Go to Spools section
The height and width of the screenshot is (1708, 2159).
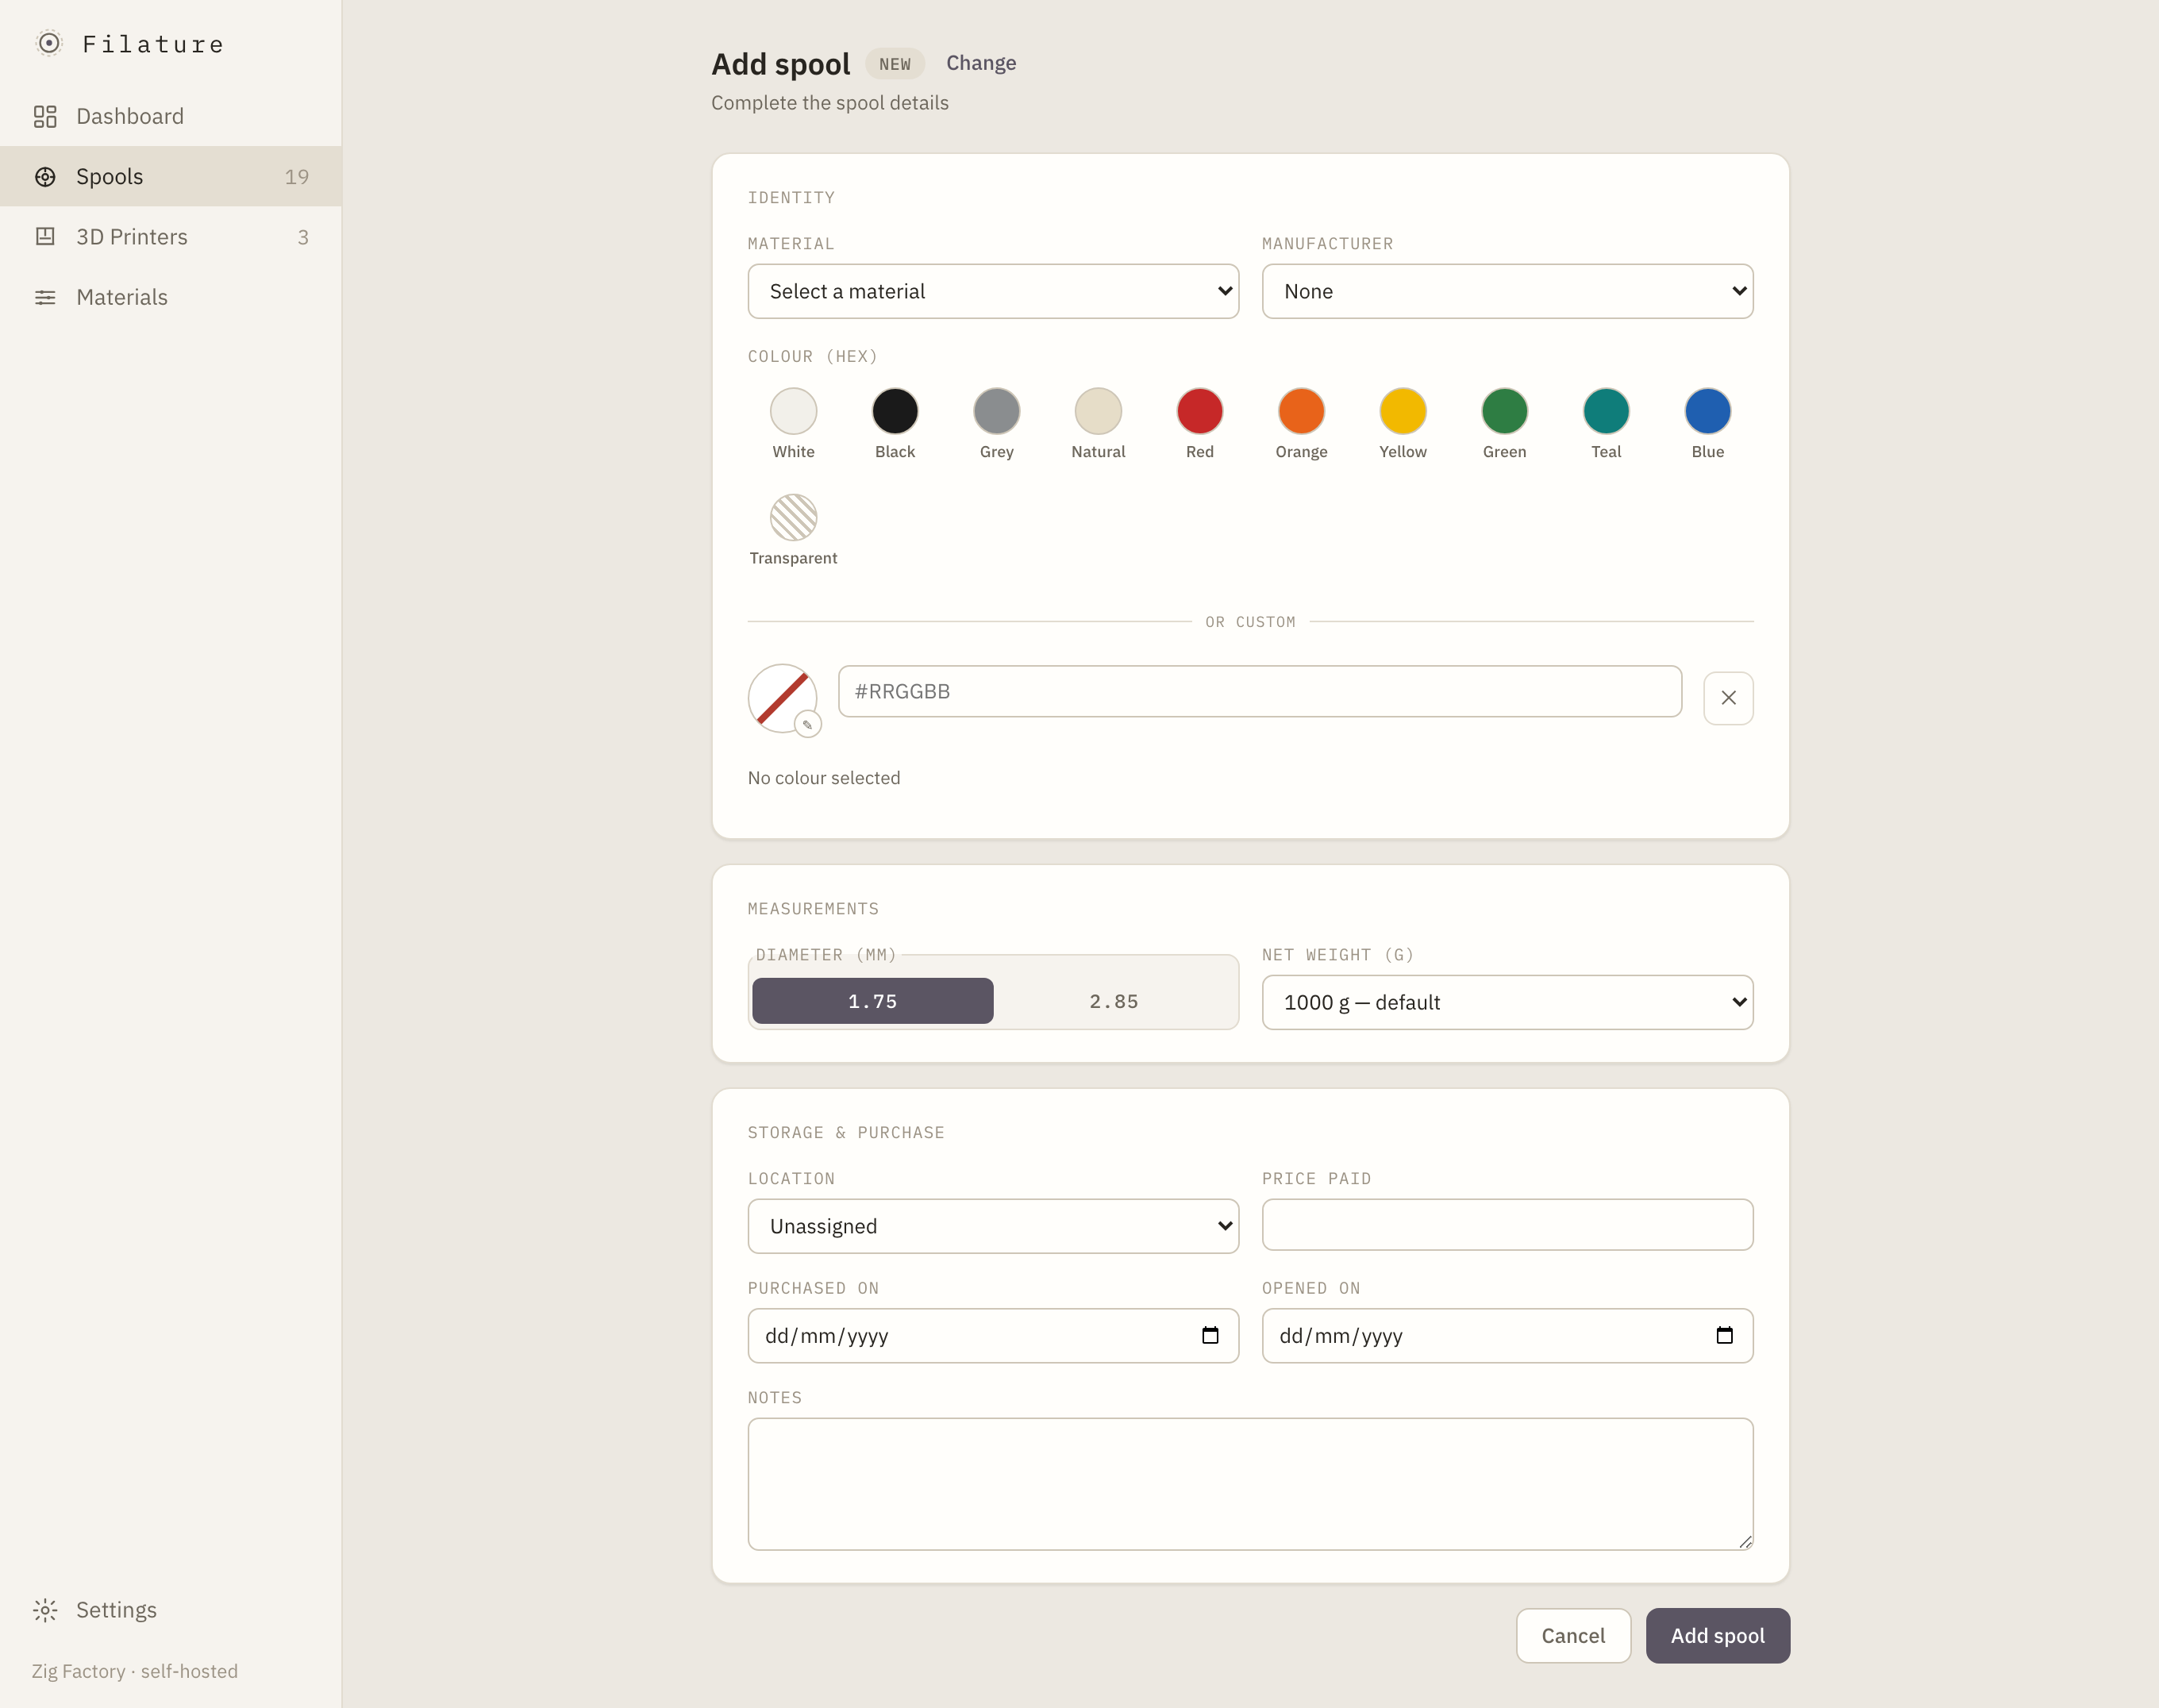click(171, 177)
